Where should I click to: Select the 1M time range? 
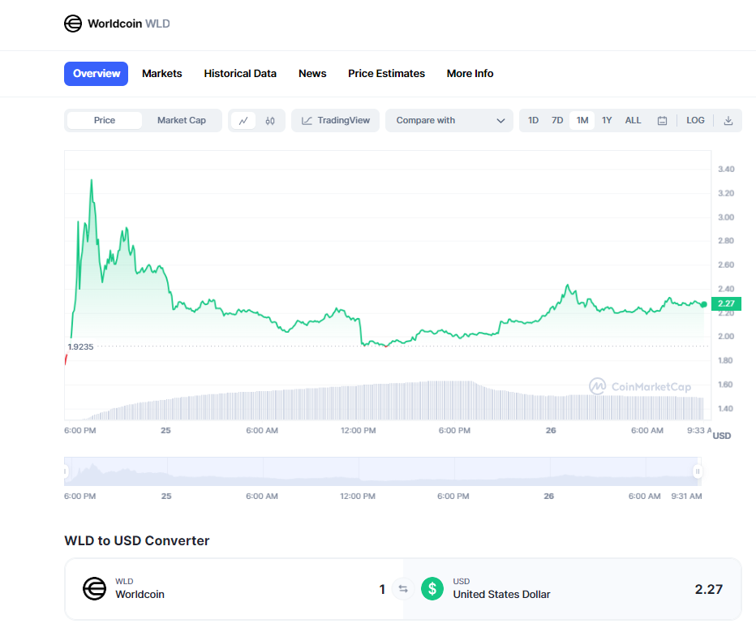(x=582, y=121)
